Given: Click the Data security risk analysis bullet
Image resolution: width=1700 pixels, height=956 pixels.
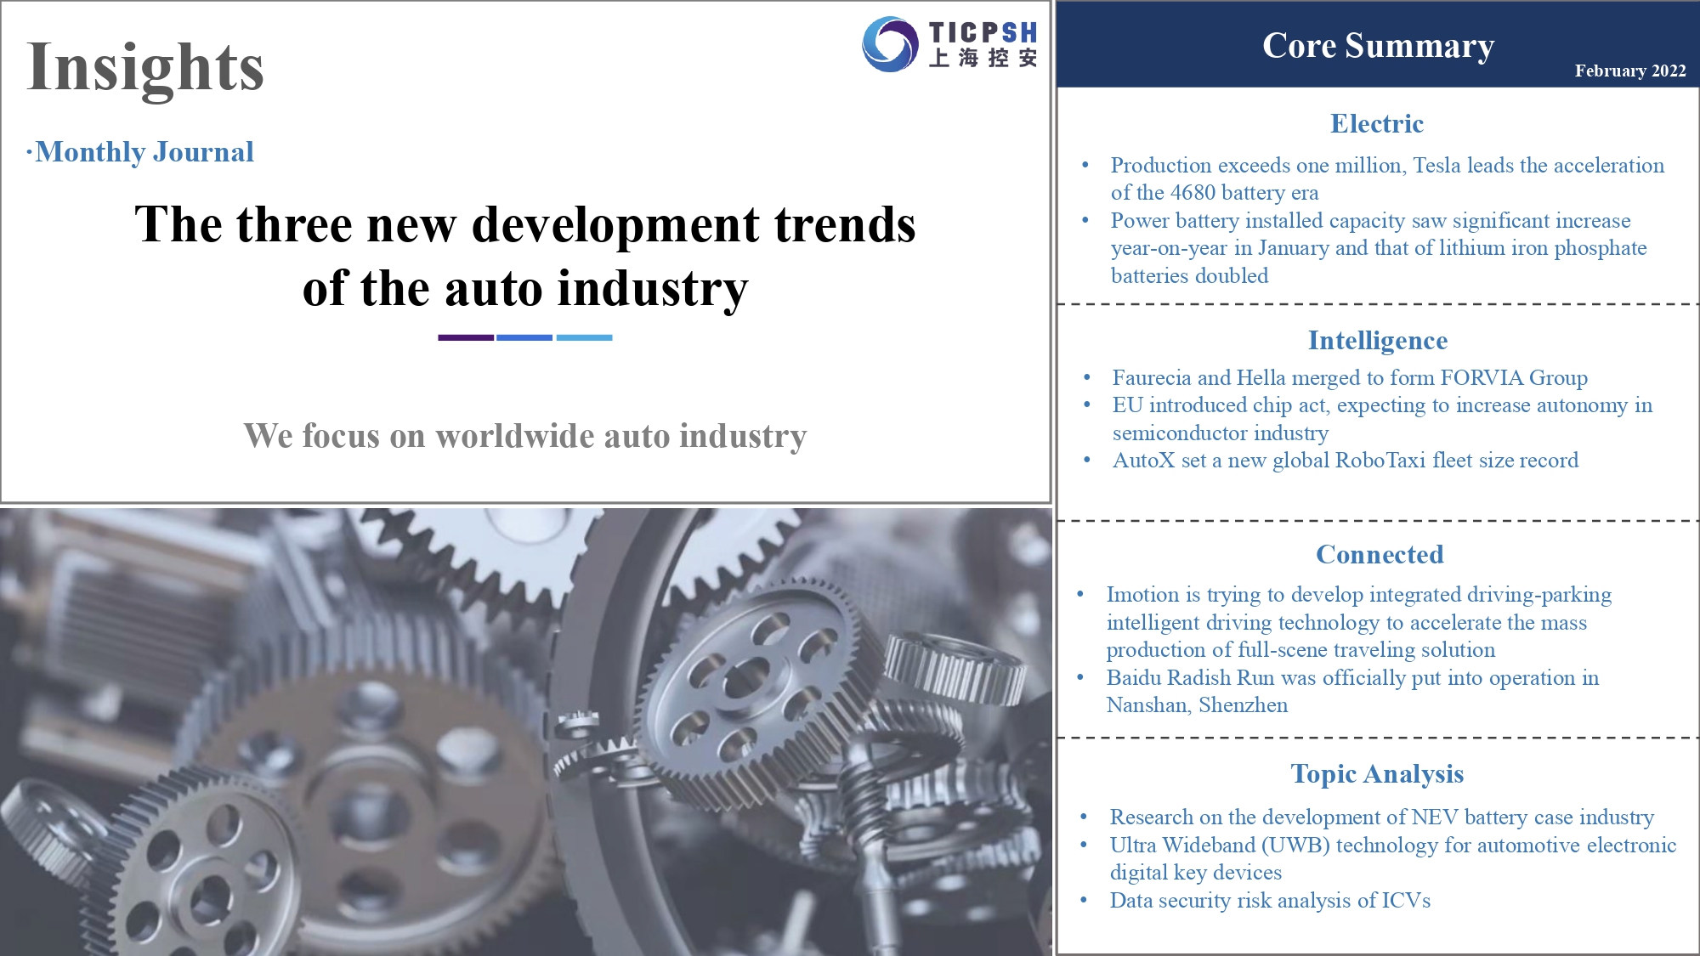Looking at the screenshot, I should pos(1269,901).
